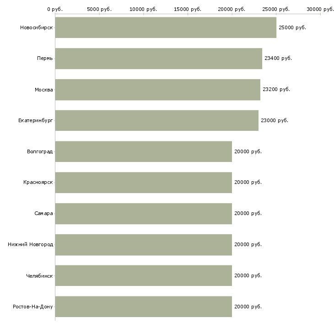The width and height of the screenshot is (334, 334).
Task: Click the 0 руб. axis label
Action: pos(55,9)
